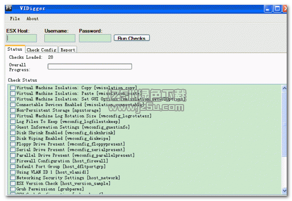Switch to the Check Config tab
The height and width of the screenshot is (201, 292).
pyautogui.click(x=41, y=50)
